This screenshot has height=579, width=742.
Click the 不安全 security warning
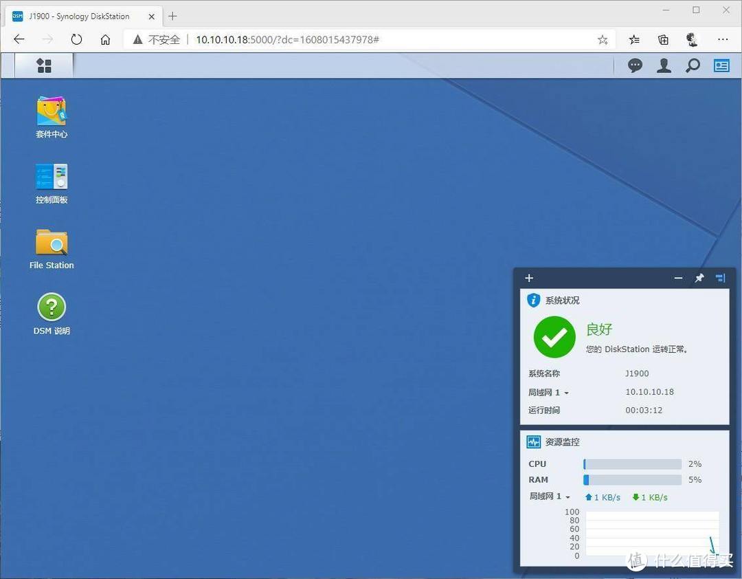coord(157,39)
